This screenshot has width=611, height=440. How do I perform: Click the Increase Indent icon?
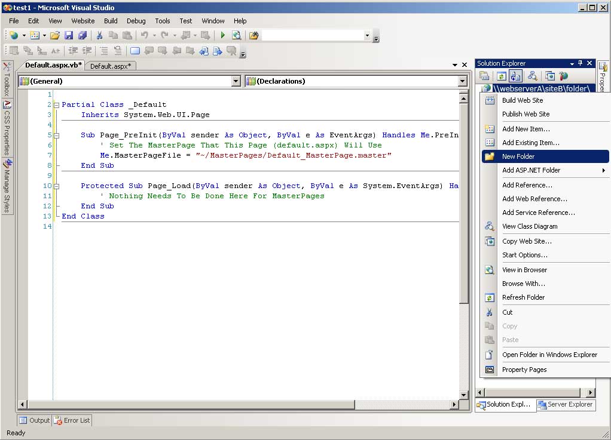point(87,50)
